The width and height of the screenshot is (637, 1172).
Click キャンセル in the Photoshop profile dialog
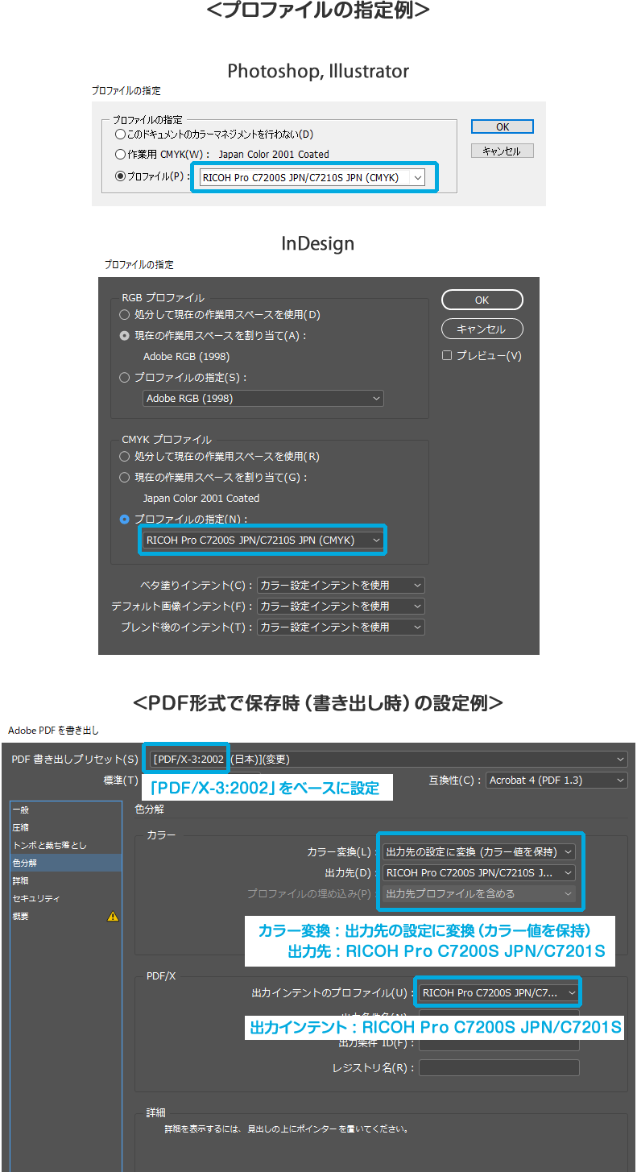[x=503, y=151]
